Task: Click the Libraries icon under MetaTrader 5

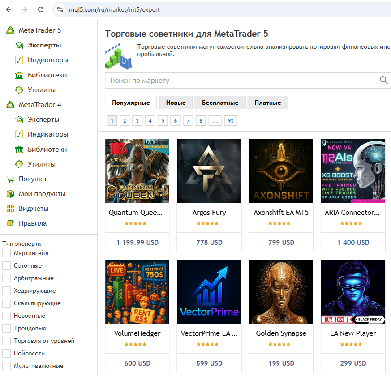Action: pyautogui.click(x=19, y=75)
